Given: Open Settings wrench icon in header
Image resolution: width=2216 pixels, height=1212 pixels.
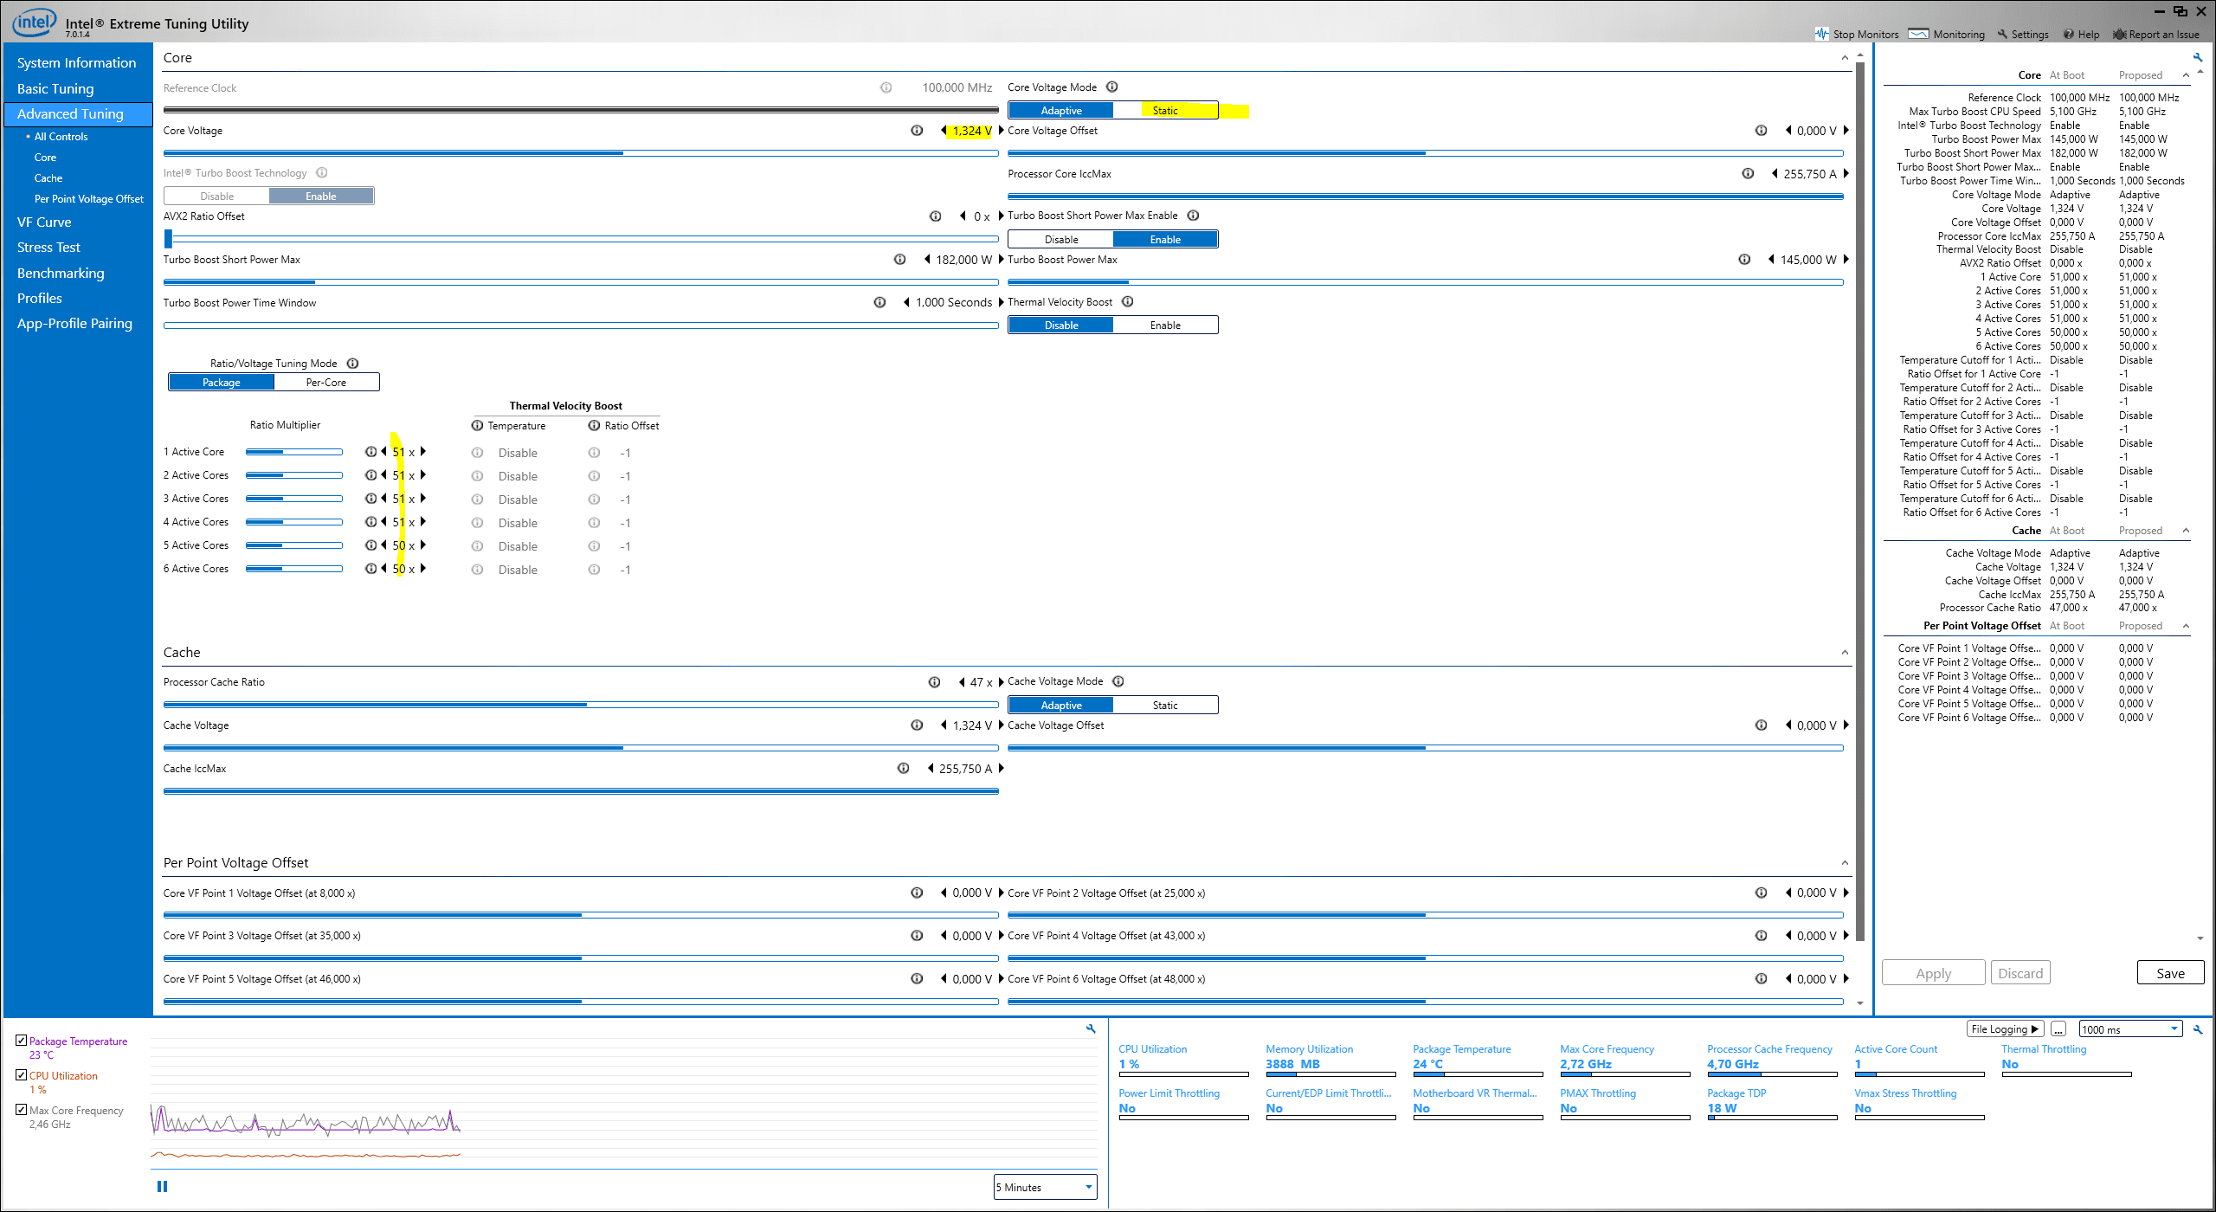Looking at the screenshot, I should pyautogui.click(x=2002, y=35).
